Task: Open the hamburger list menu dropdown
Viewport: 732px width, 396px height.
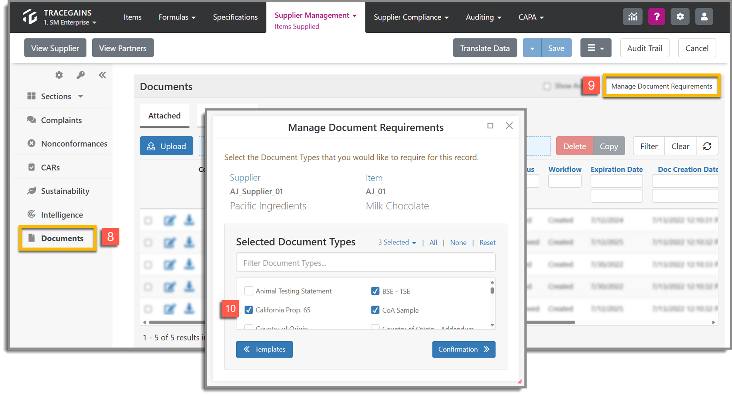Action: (596, 48)
